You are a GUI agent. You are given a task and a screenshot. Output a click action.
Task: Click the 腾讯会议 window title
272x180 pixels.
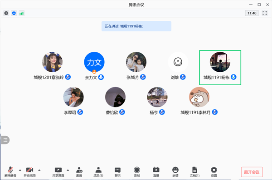[x=136, y=5]
